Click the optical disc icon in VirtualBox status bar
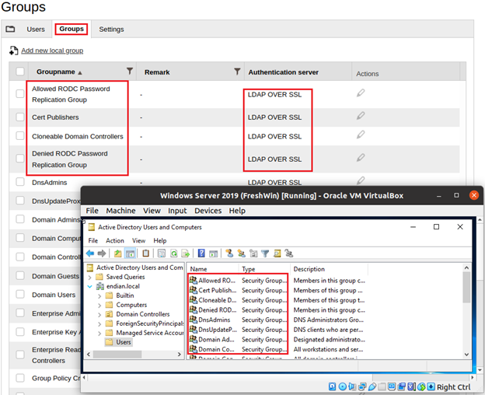Viewport: 485px width, 395px height. pyautogui.click(x=343, y=386)
